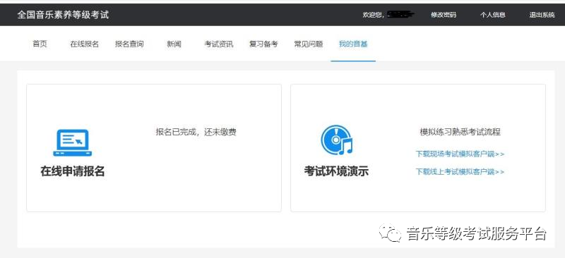
Task: Open 报名查询 in navigation bar
Action: click(129, 44)
